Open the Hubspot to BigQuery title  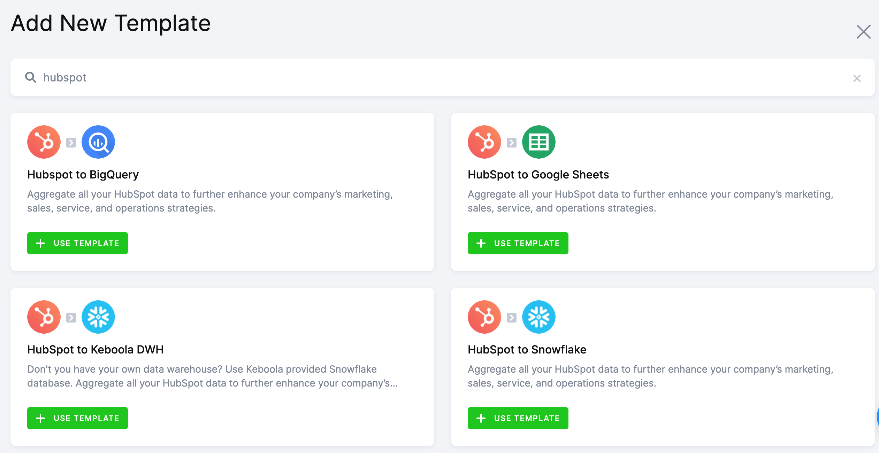83,174
